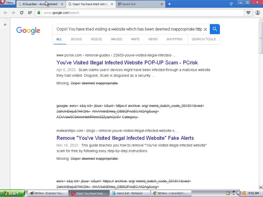Click the green padlock security badge
The width and height of the screenshot is (263, 197).
pyautogui.click(x=39, y=13)
